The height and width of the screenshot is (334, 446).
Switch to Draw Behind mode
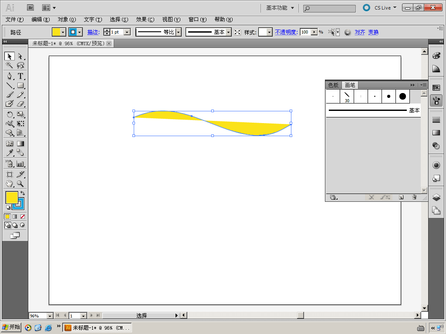tap(15, 225)
